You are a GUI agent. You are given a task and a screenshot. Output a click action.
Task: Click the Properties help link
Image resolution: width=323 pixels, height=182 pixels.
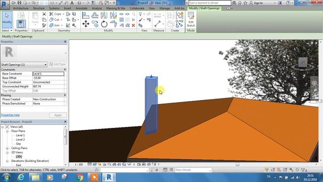(10, 115)
